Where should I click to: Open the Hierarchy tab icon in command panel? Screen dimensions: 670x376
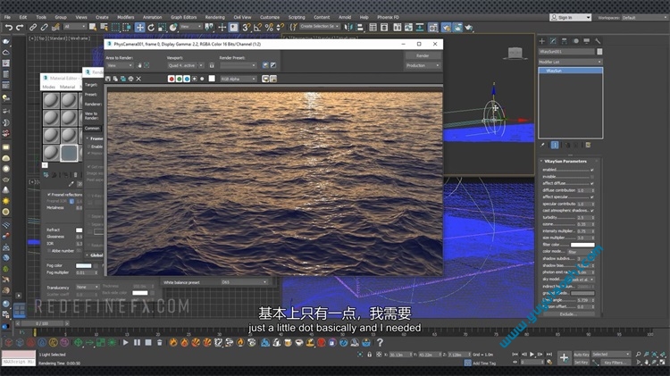point(565,41)
